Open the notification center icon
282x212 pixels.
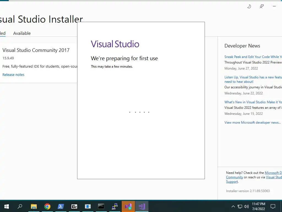[273, 206]
